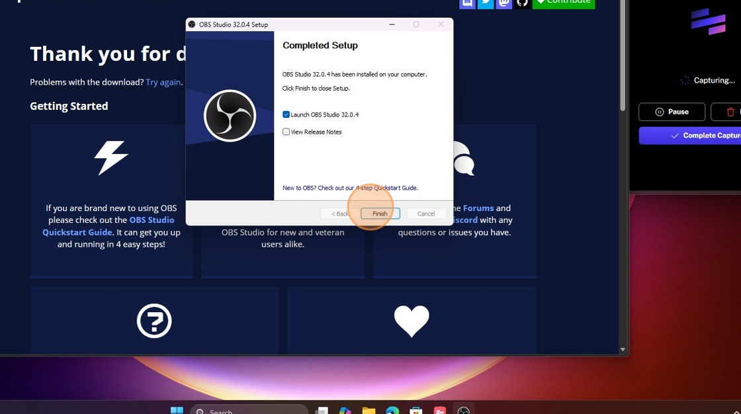Click the OBS logo in Setup titlebar

(x=191, y=24)
